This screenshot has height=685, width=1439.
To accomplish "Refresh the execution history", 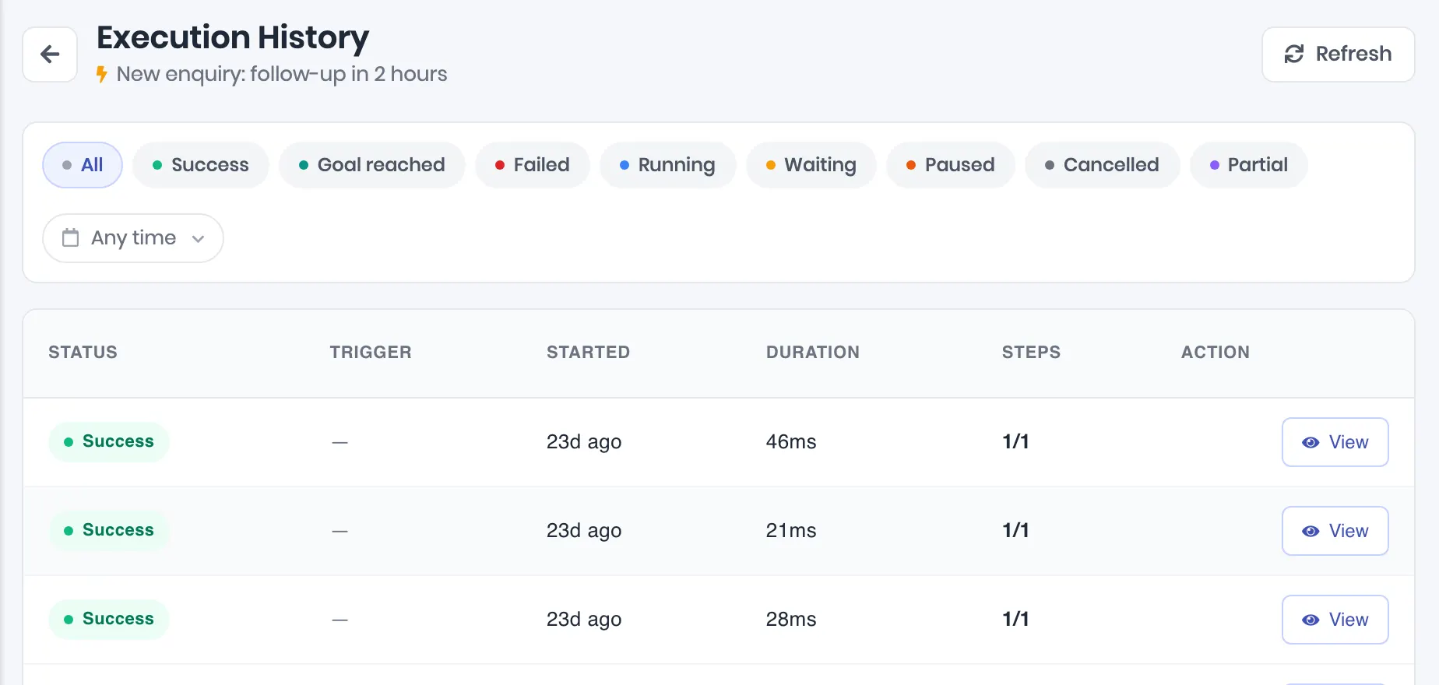I will (1338, 54).
